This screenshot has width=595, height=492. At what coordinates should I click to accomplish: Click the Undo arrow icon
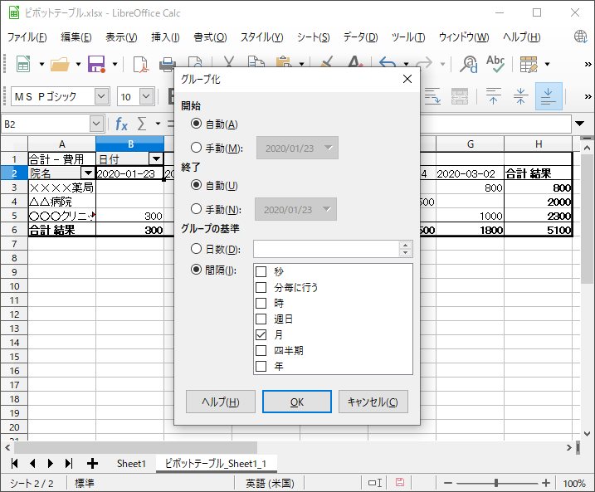pyautogui.click(x=388, y=63)
